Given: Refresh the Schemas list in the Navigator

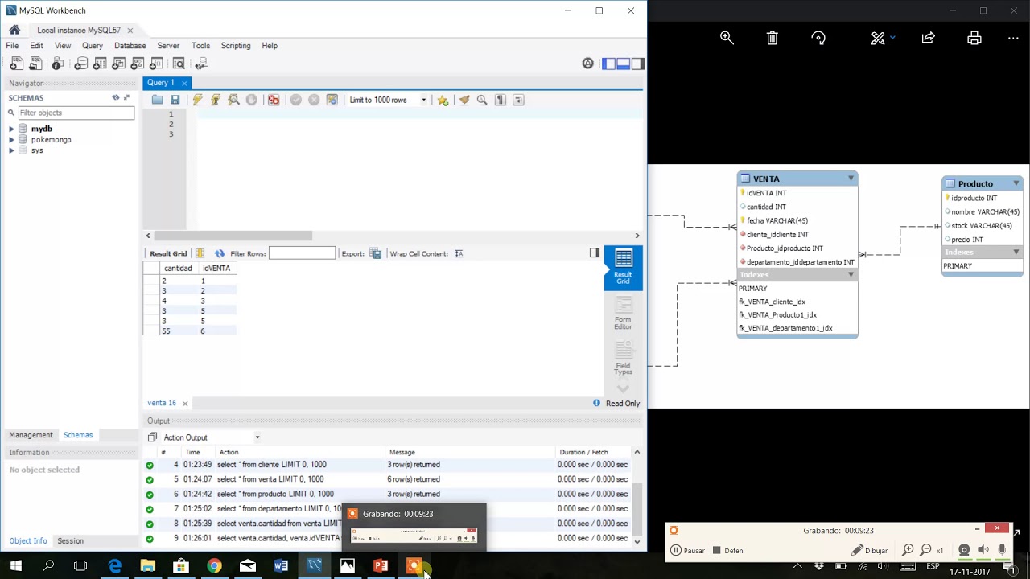Looking at the screenshot, I should coord(116,97).
